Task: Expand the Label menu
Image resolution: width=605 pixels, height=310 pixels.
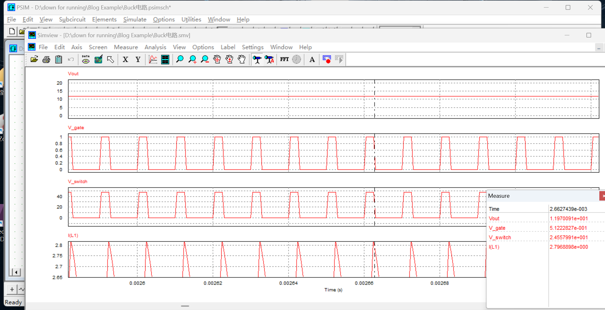Action: (228, 47)
